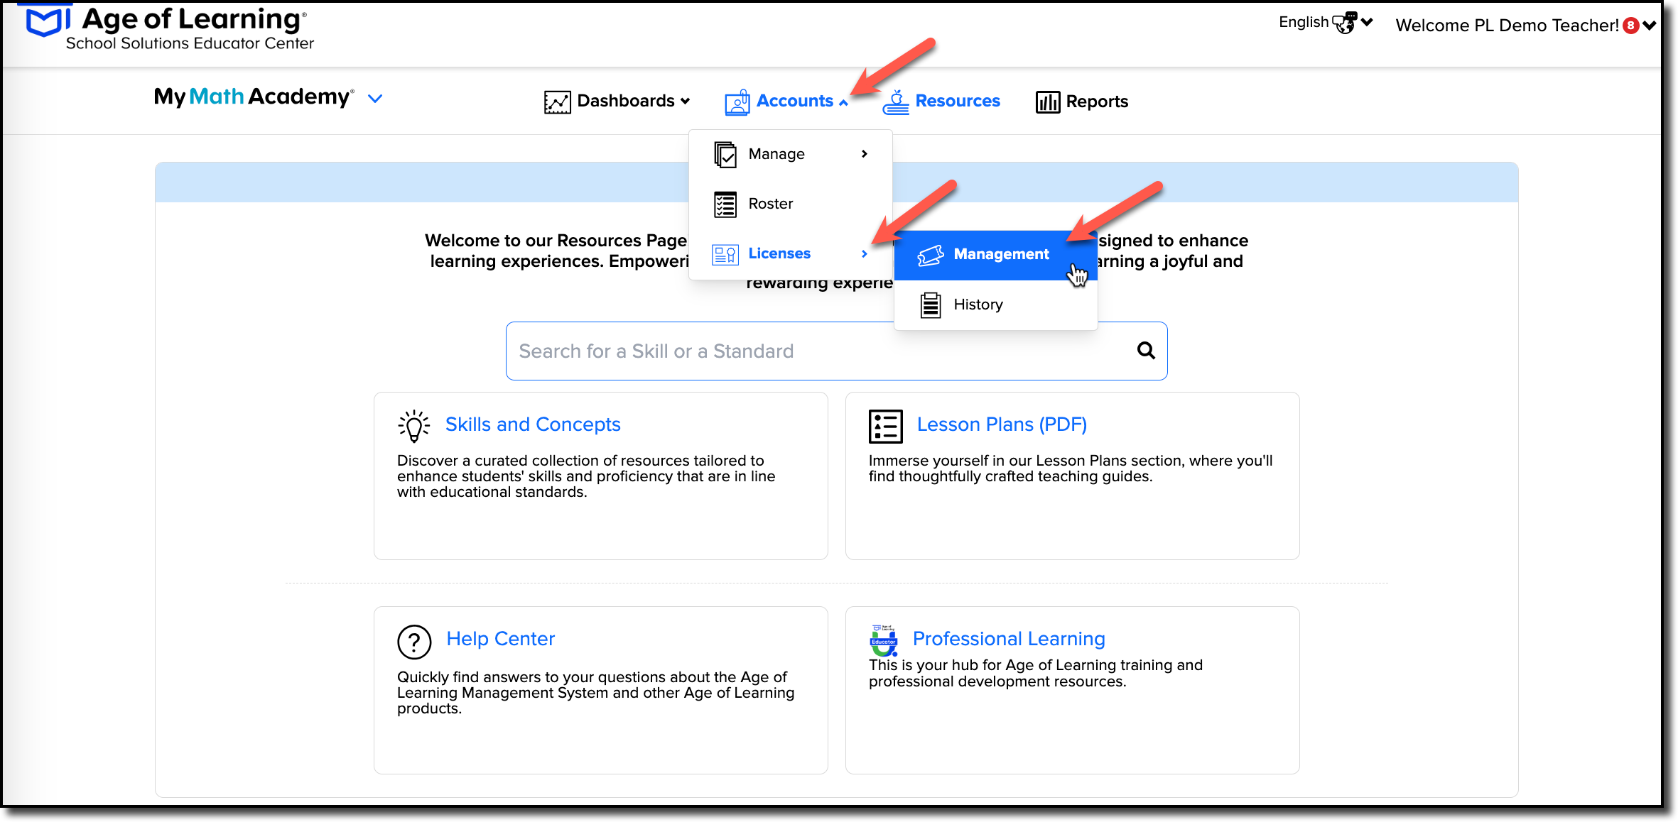Open the Help Center link

(500, 639)
